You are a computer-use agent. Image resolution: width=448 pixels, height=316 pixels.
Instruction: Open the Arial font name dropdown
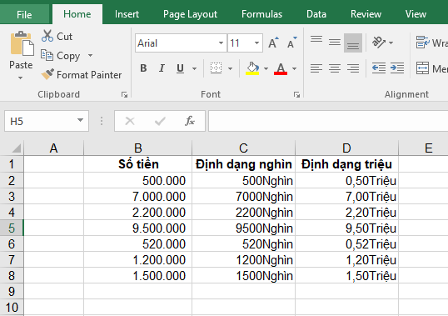221,43
